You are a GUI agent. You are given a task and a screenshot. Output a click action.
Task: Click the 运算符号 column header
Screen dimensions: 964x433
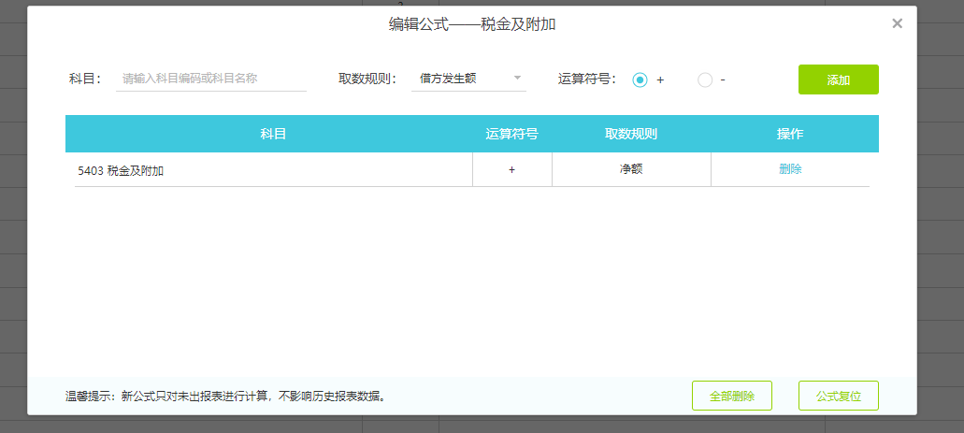(x=512, y=134)
